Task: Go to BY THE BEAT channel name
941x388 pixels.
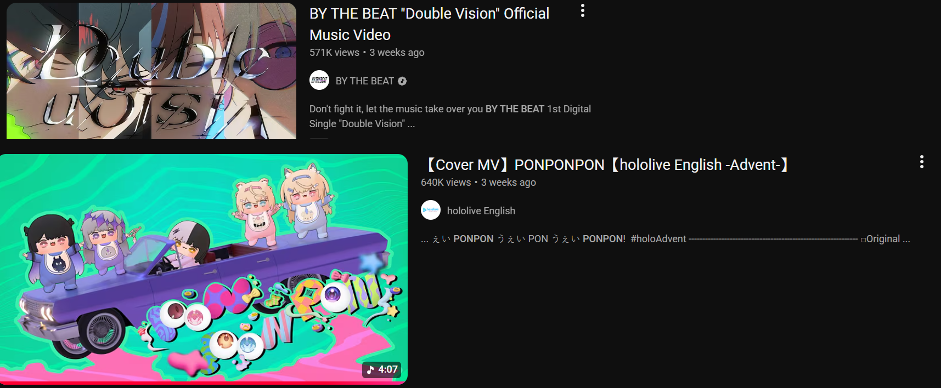Action: 365,81
